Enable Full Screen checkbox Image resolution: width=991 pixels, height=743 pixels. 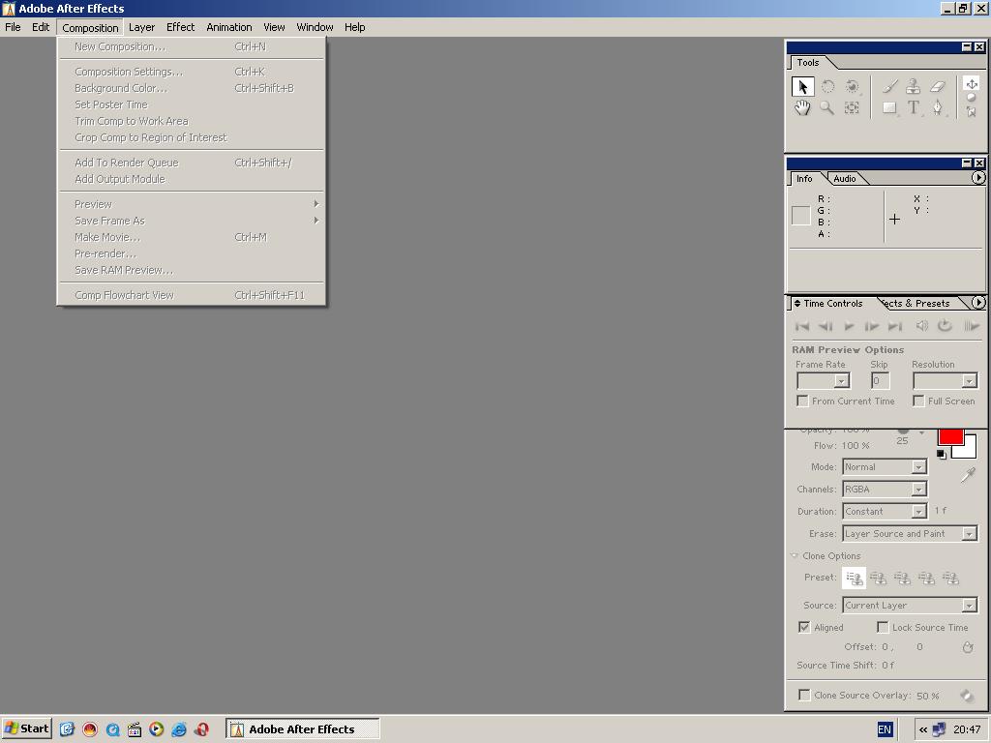point(918,401)
